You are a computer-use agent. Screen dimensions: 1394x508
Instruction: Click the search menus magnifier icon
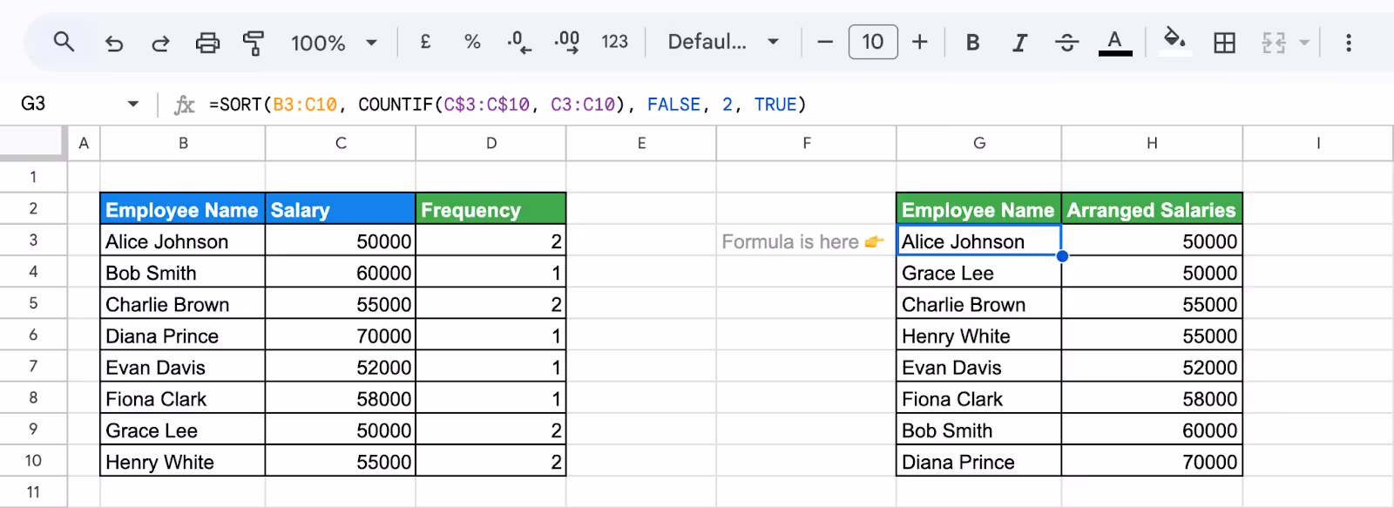coord(64,42)
